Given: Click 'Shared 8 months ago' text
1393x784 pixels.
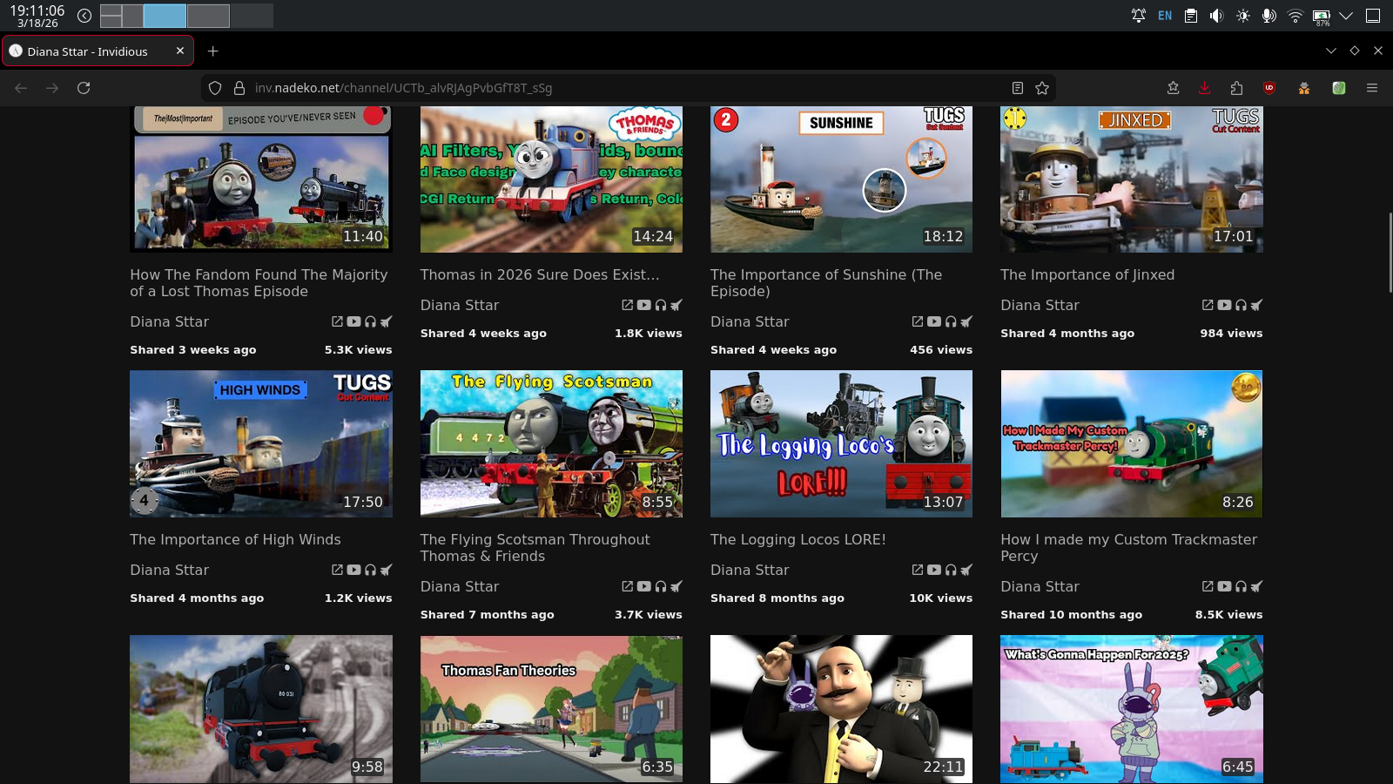Looking at the screenshot, I should [777, 598].
